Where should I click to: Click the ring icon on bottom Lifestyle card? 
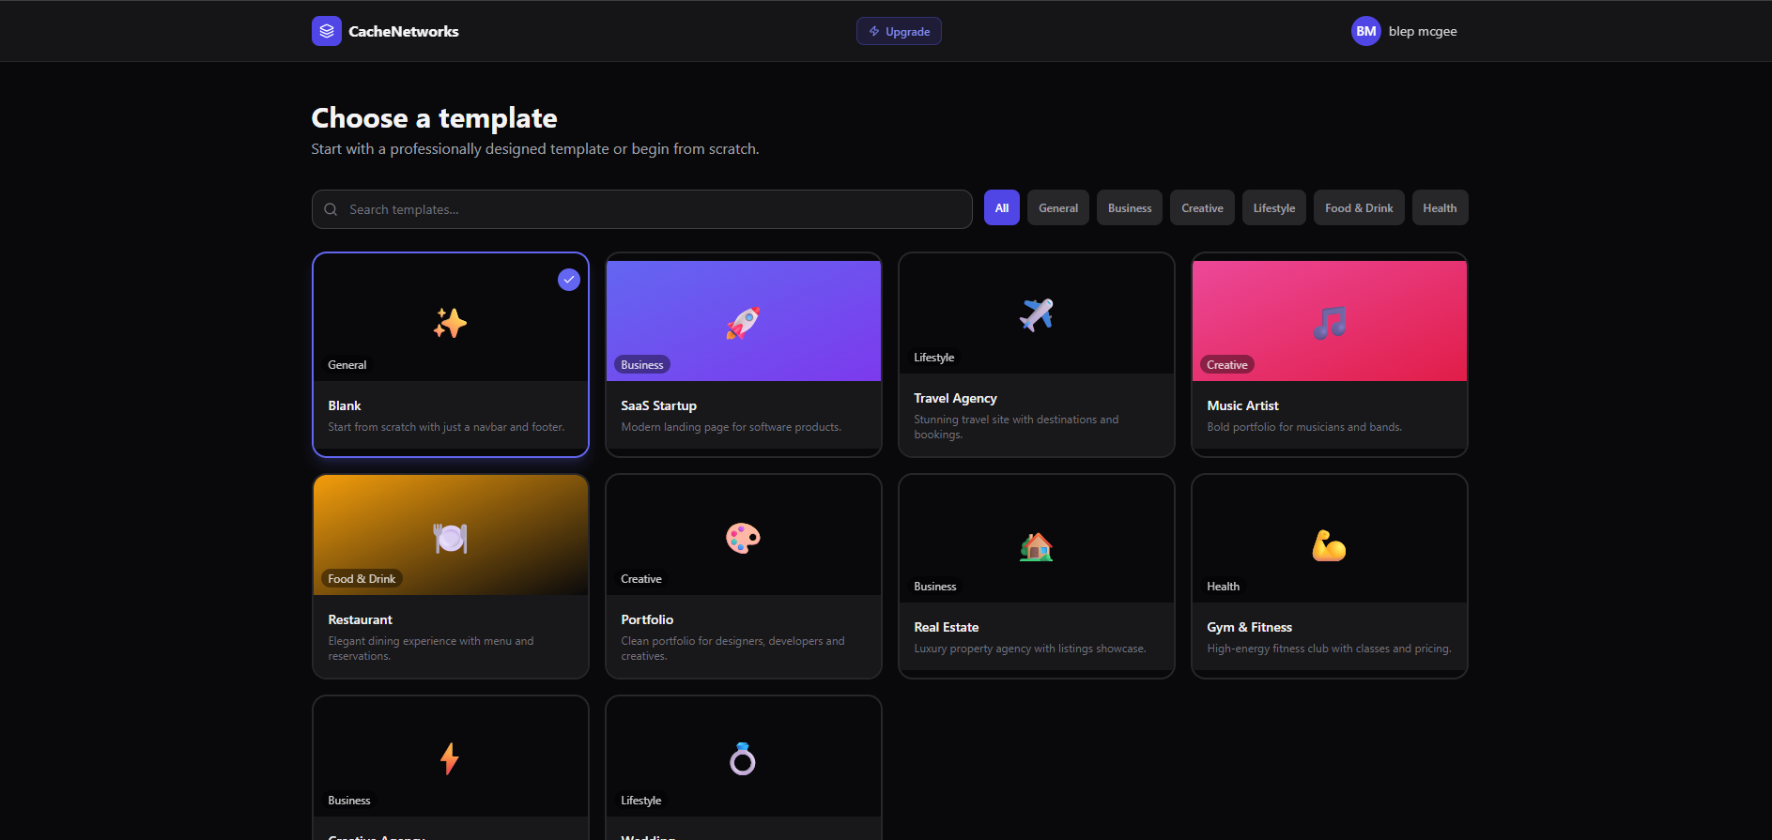pyautogui.click(x=743, y=758)
